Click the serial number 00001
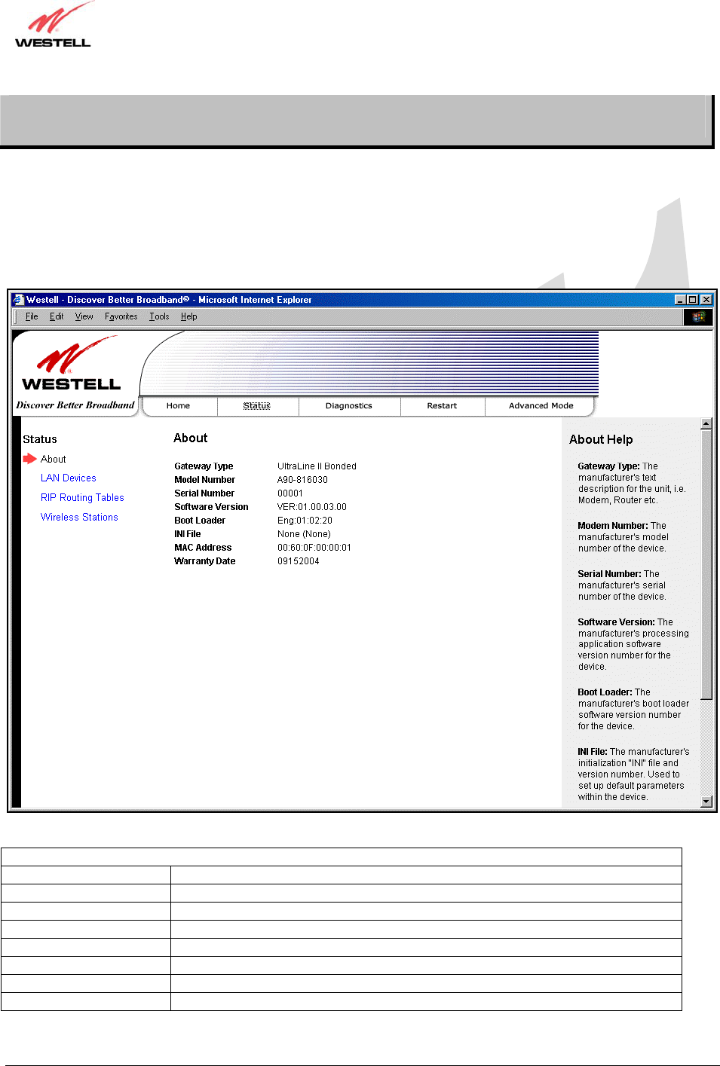The width and height of the screenshot is (720, 1066). pos(290,493)
